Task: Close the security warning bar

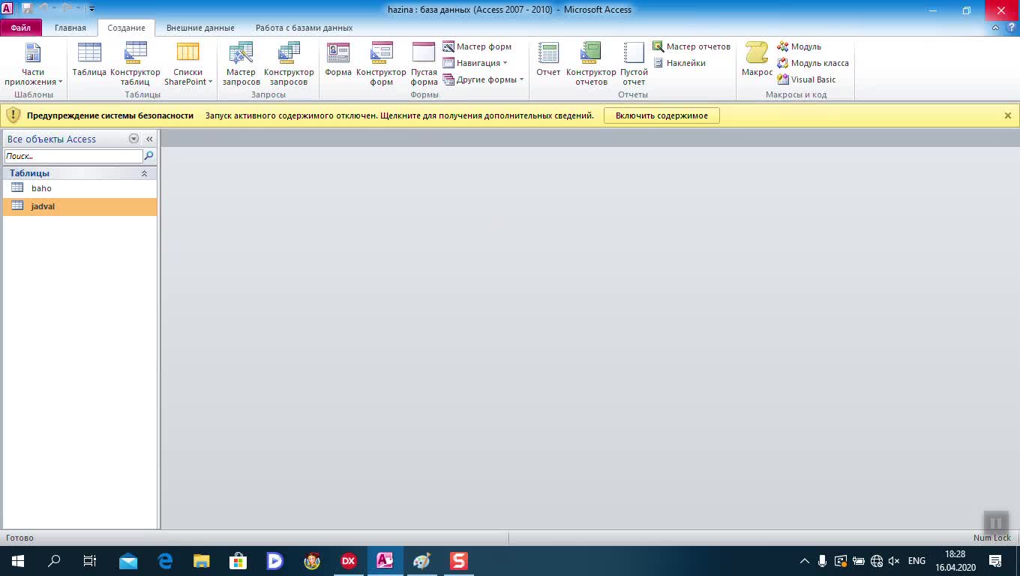Action: click(x=1008, y=115)
